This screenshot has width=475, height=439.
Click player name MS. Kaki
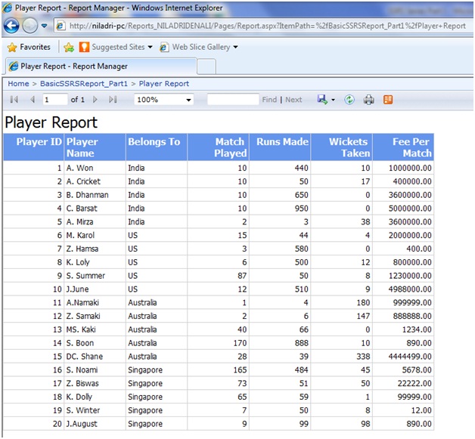tap(81, 329)
